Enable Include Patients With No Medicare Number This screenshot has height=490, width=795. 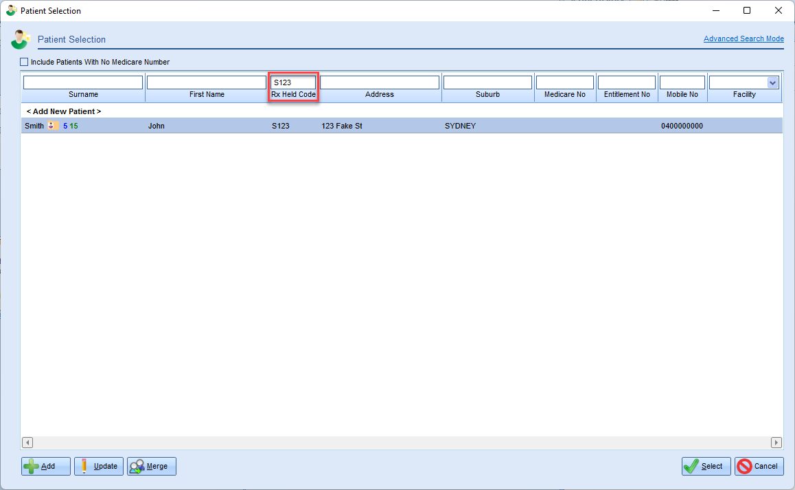point(25,62)
